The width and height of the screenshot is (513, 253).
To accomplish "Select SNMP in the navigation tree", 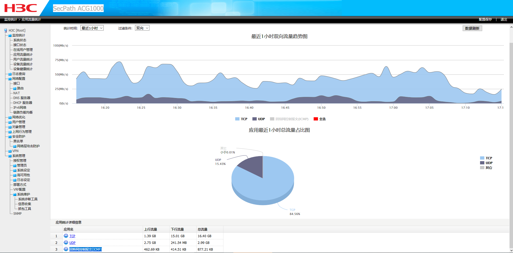I will [x=17, y=214].
